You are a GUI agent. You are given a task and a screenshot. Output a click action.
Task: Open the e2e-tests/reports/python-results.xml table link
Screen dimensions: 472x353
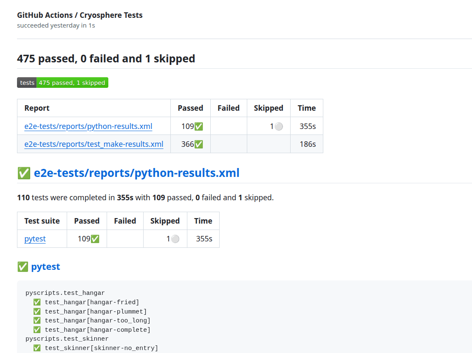pyautogui.click(x=88, y=126)
